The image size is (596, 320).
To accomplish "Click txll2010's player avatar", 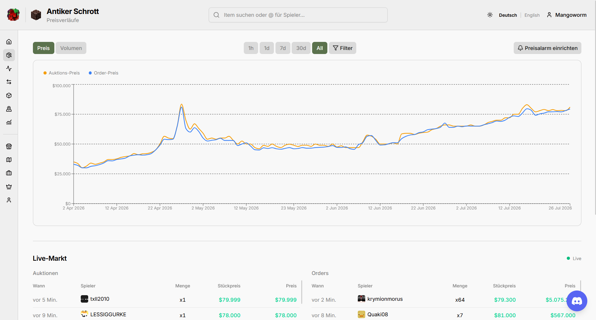I will (x=84, y=299).
